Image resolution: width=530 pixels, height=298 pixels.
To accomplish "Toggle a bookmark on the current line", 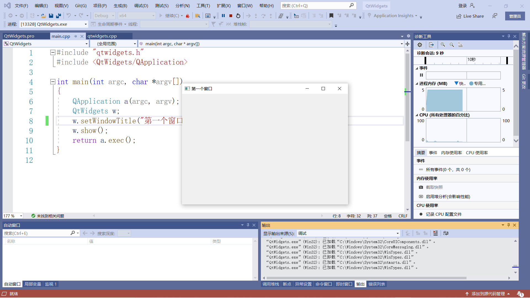I will coord(331,16).
